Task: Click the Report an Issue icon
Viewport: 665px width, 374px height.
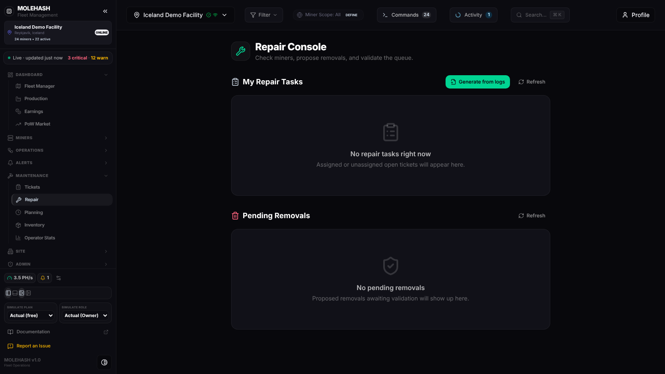Action: [10, 346]
